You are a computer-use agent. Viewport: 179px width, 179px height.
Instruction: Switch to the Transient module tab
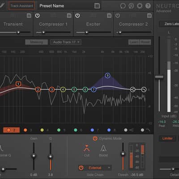pyautogui.click(x=13, y=24)
